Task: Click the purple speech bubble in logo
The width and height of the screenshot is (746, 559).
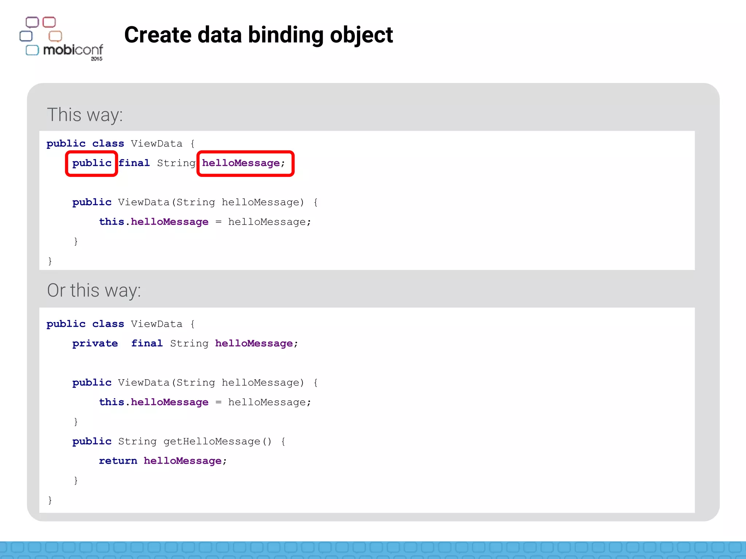Action: pos(32,22)
